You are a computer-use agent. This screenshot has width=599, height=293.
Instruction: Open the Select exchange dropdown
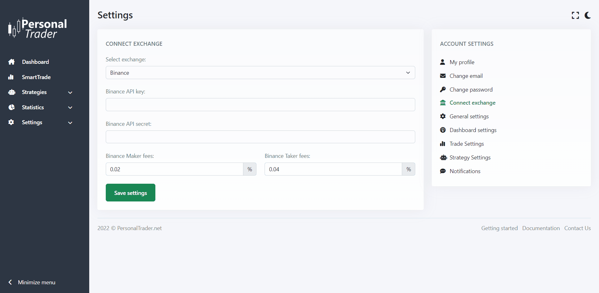(x=260, y=73)
